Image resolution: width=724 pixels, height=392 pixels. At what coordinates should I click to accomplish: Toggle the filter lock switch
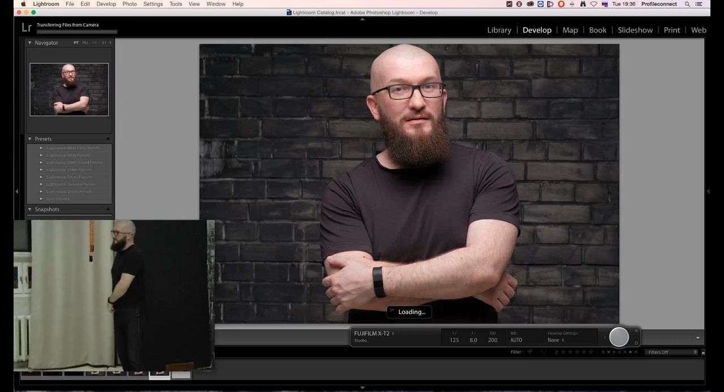[x=703, y=352]
